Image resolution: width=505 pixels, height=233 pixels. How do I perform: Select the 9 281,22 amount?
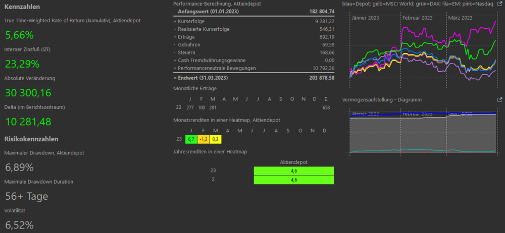pos(325,21)
